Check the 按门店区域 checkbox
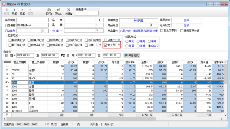 (67, 45)
